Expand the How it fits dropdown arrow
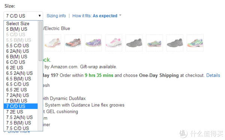The width and height of the screenshot is (225, 140). coord(120,15)
